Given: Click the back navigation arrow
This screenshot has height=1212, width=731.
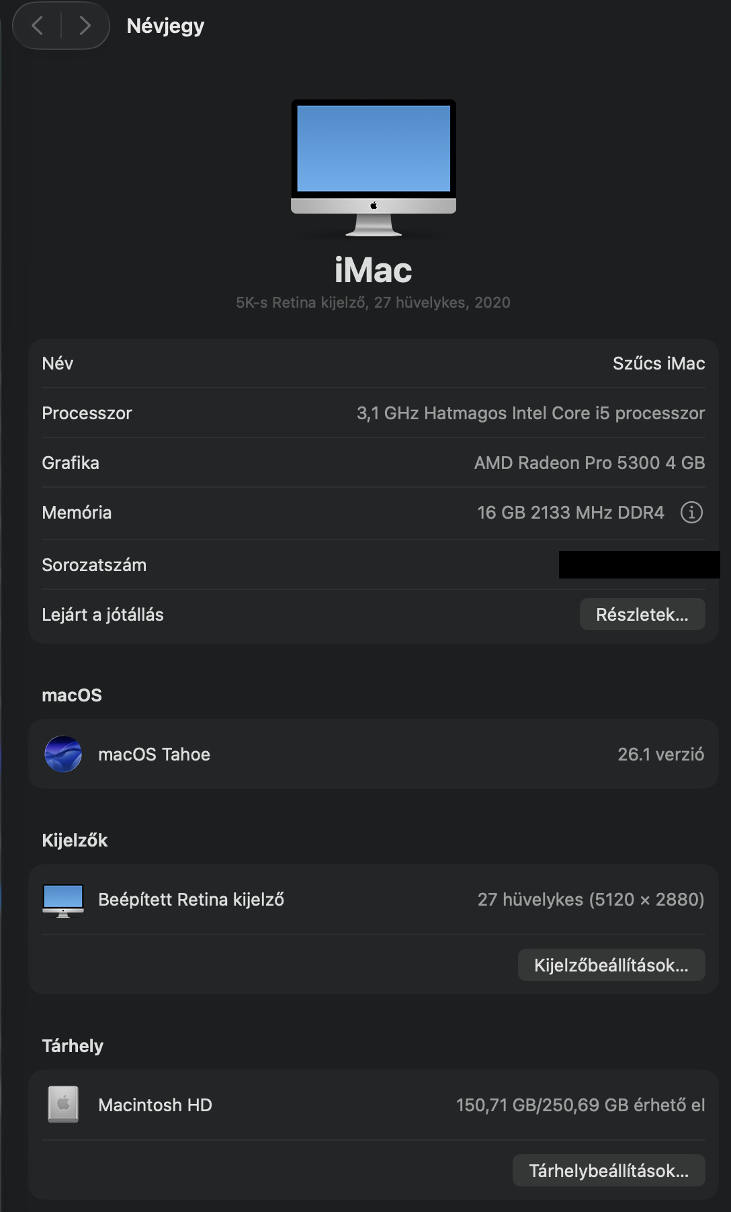Looking at the screenshot, I should 38,26.
